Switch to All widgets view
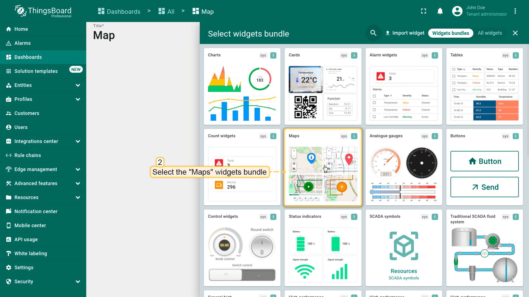The image size is (529, 297). pos(490,33)
